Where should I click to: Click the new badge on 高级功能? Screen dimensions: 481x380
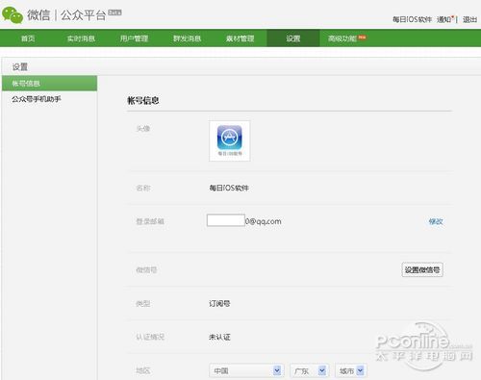(x=363, y=38)
